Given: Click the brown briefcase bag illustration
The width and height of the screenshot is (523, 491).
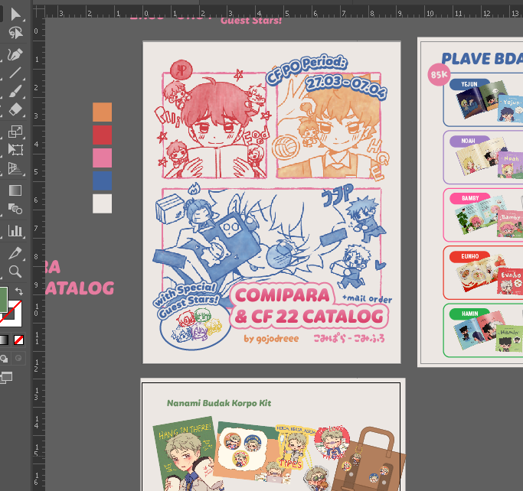Looking at the screenshot, I should [x=368, y=460].
